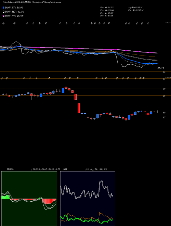Viewport: 171px width, 226px height.
Task: Click the Pre V volume value
Action: (x=135, y=10)
